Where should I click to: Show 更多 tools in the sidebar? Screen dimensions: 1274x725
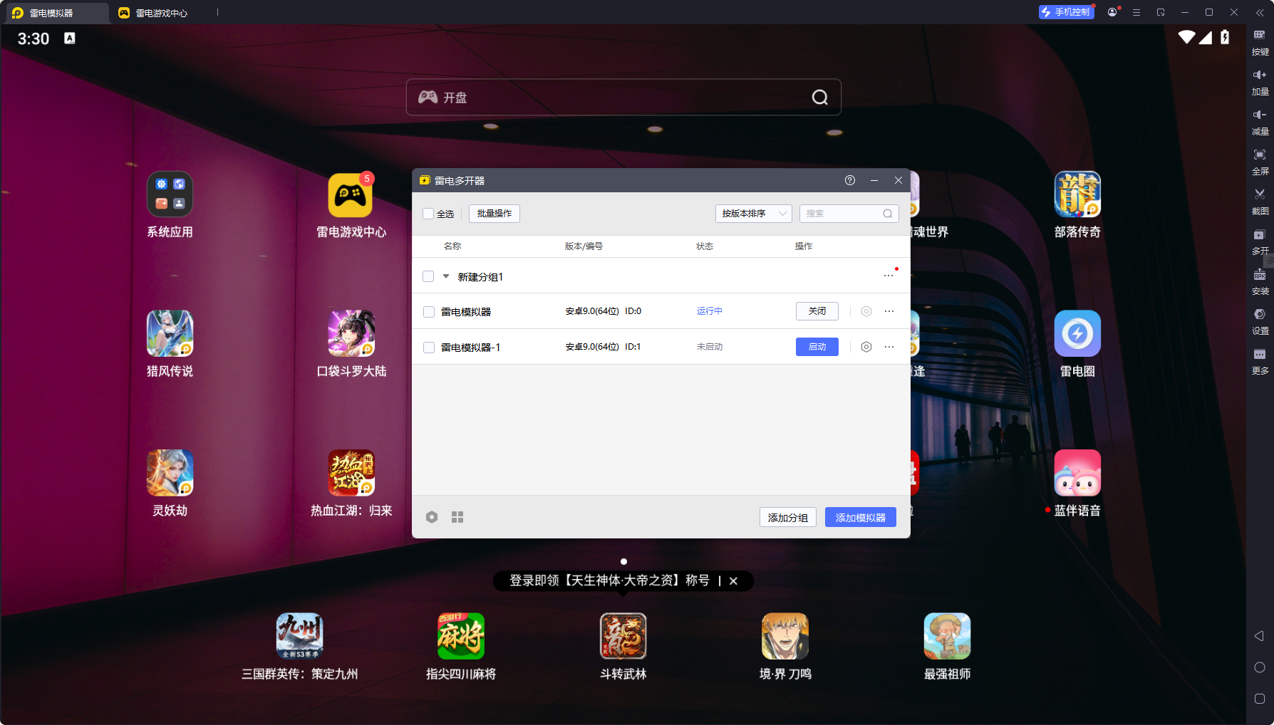point(1260,362)
